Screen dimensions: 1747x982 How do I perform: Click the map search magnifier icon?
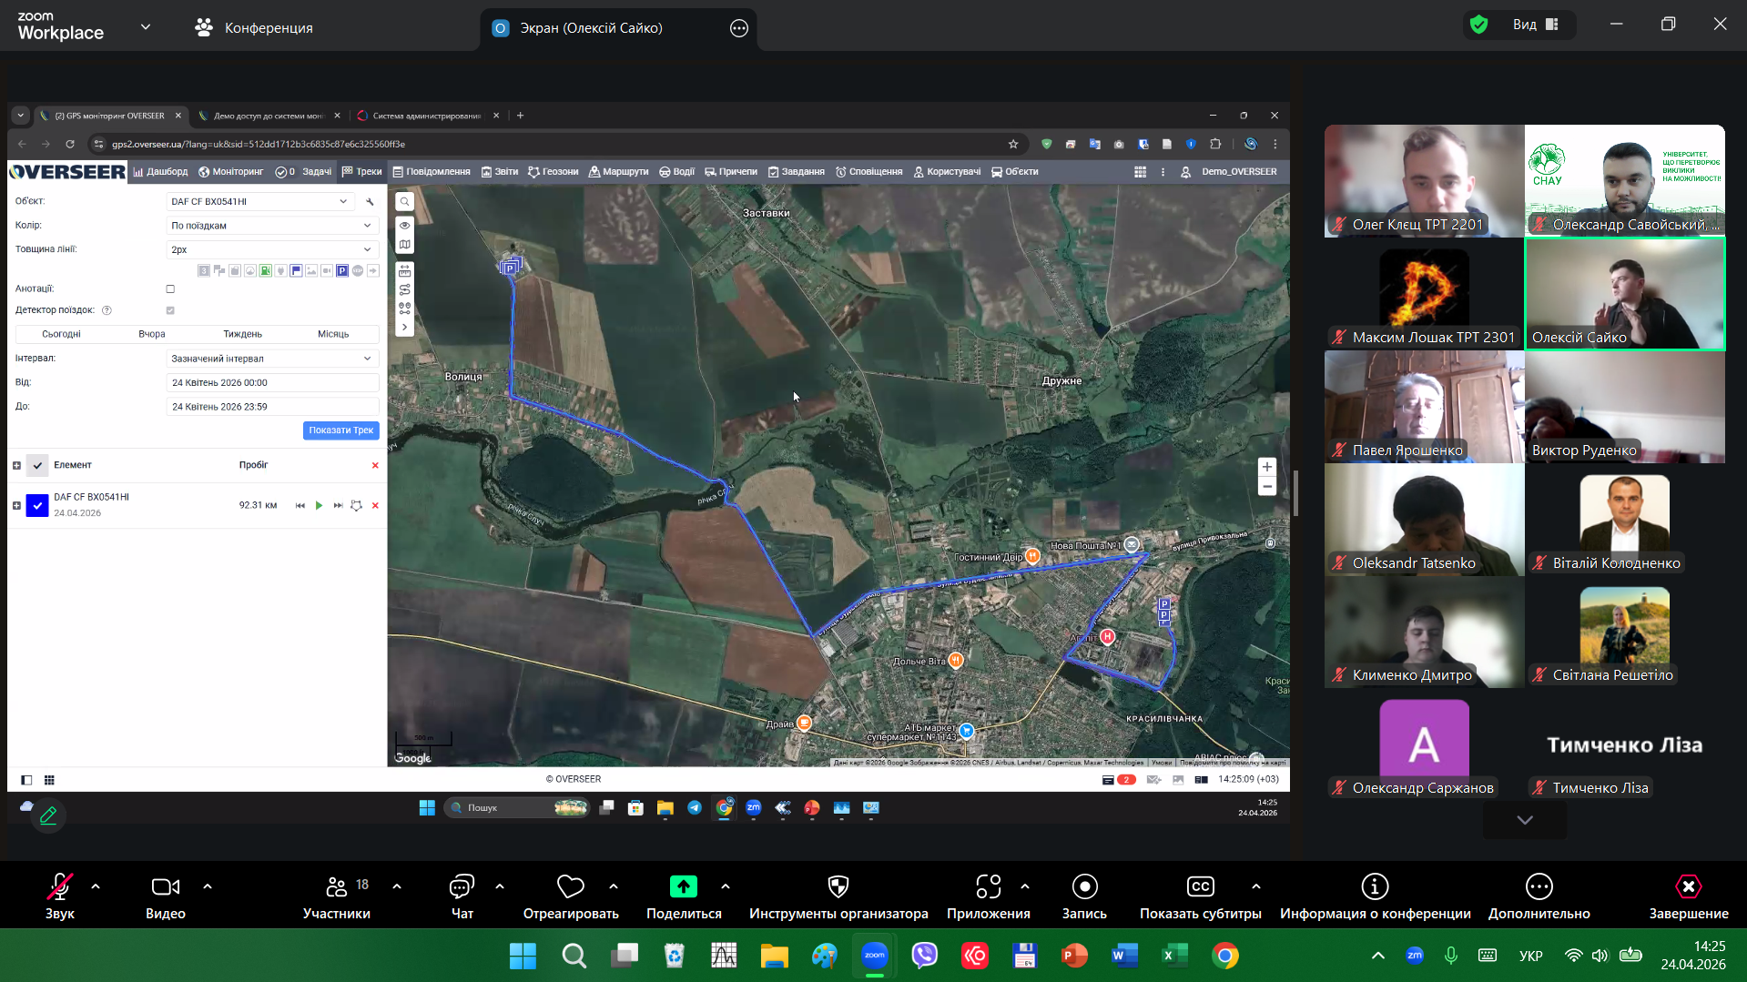click(404, 202)
